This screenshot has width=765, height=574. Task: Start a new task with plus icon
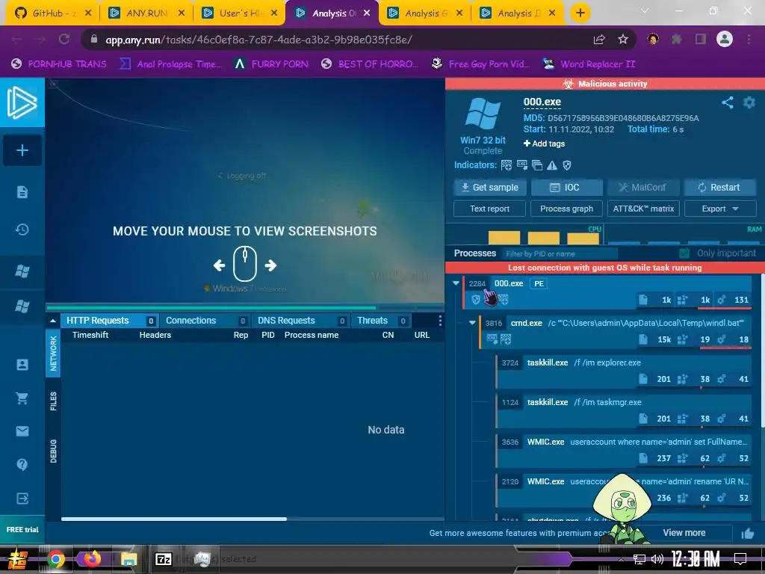tap(22, 150)
